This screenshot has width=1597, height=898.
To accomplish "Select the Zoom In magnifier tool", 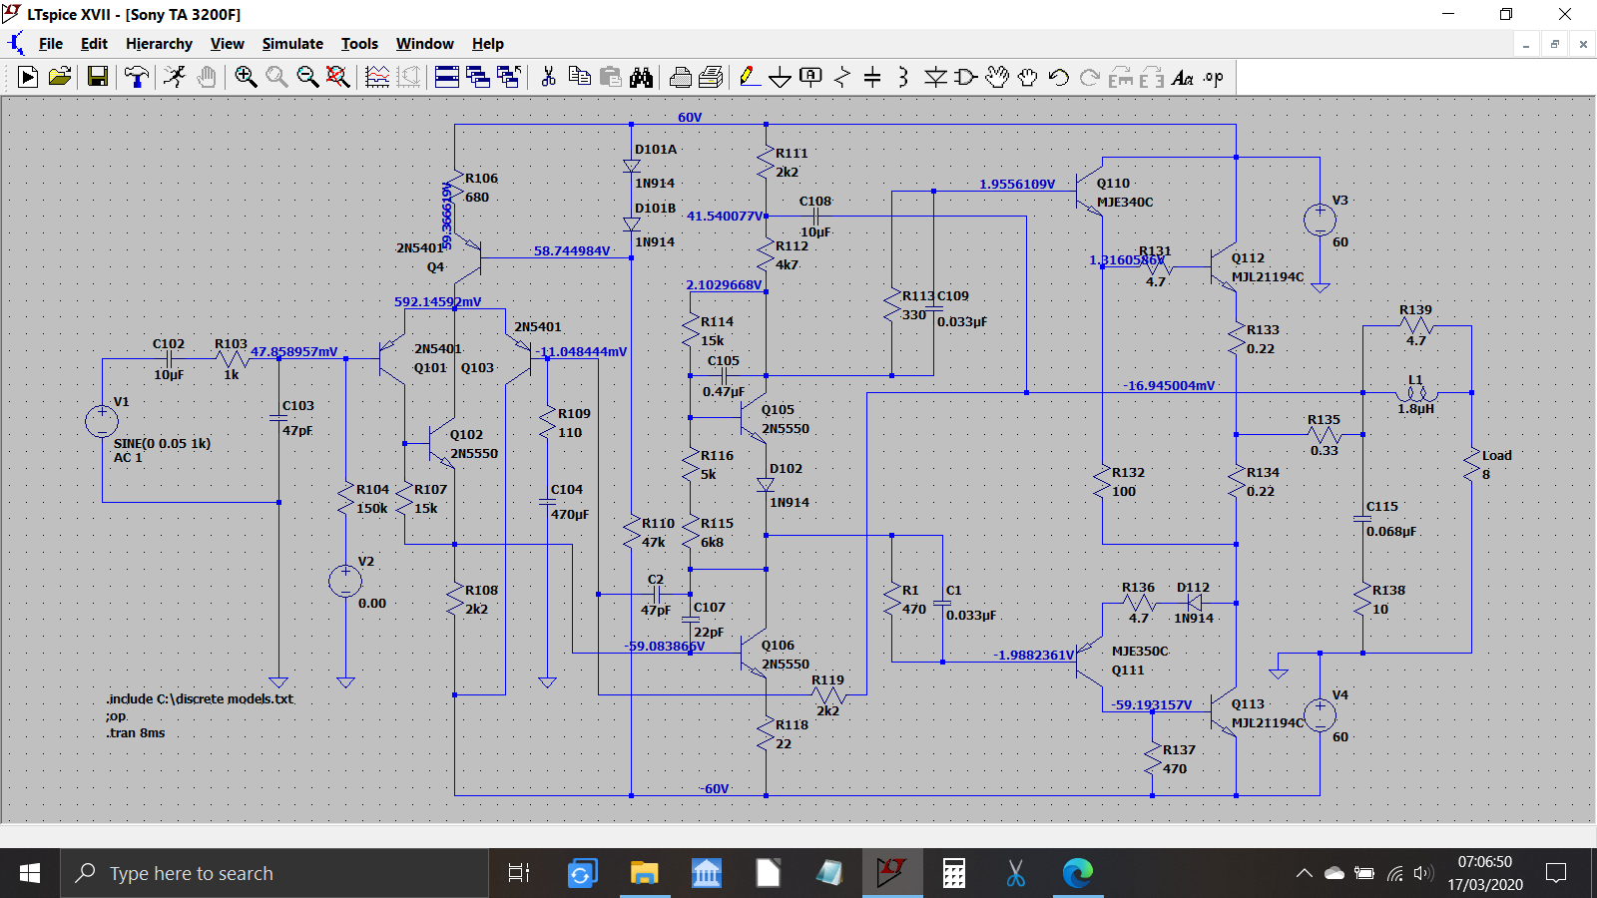I will click(x=246, y=77).
